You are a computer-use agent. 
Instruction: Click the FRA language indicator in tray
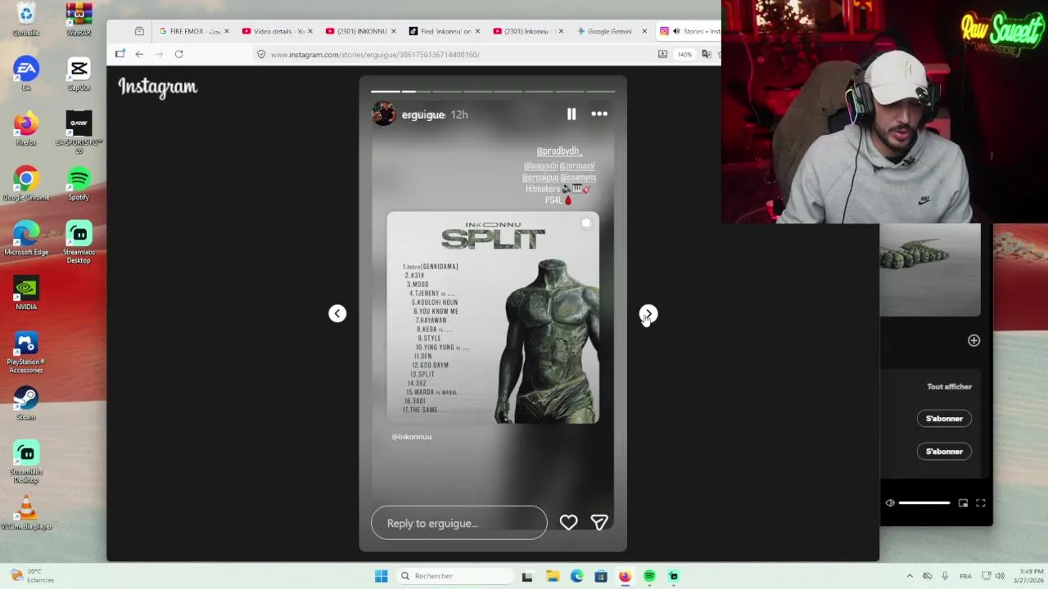(x=966, y=576)
